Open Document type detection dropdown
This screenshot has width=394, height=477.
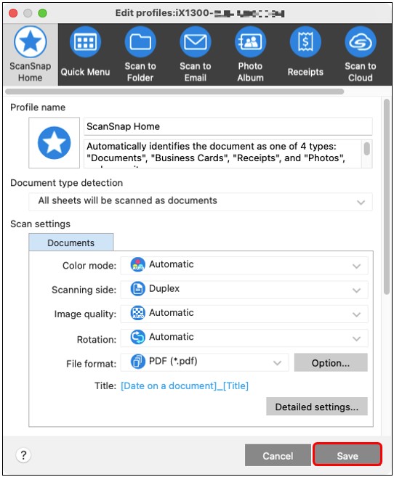pos(201,201)
